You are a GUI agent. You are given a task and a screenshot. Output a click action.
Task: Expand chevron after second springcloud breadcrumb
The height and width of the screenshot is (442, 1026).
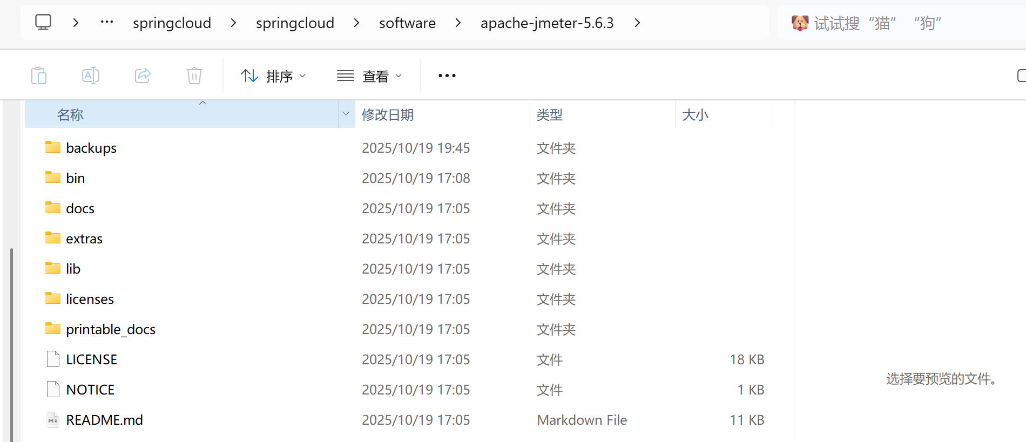[356, 23]
